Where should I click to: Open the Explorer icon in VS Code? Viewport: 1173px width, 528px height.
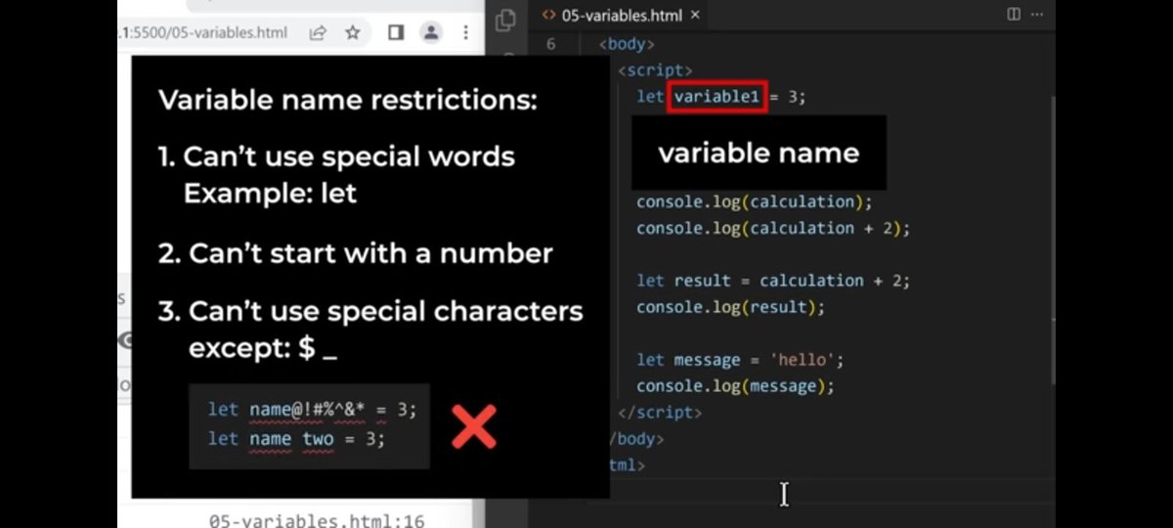click(x=505, y=20)
